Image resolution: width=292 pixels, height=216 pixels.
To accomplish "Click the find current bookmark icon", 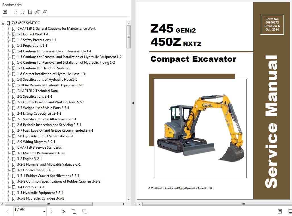I will [x=30, y=12].
